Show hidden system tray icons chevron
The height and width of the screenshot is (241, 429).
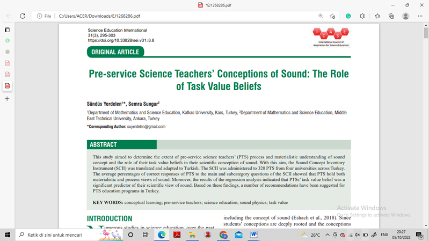click(327, 235)
